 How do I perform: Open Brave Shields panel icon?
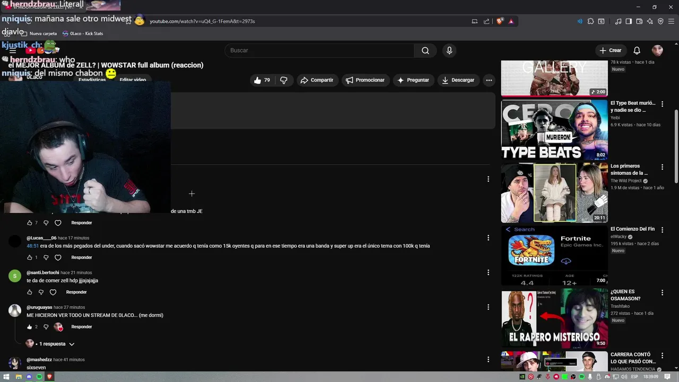[500, 21]
